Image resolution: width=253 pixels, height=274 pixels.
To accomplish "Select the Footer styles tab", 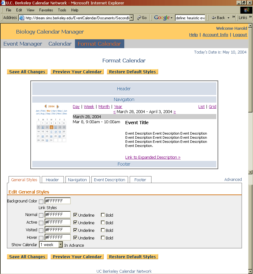I will pos(140,180).
